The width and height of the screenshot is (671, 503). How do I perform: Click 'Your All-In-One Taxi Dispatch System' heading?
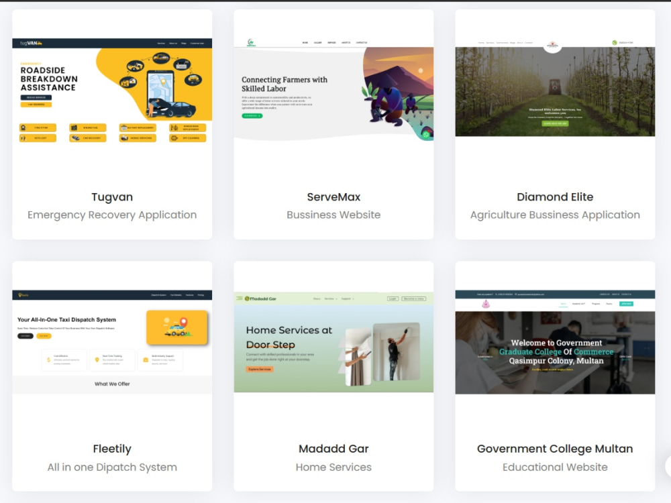[x=66, y=319]
